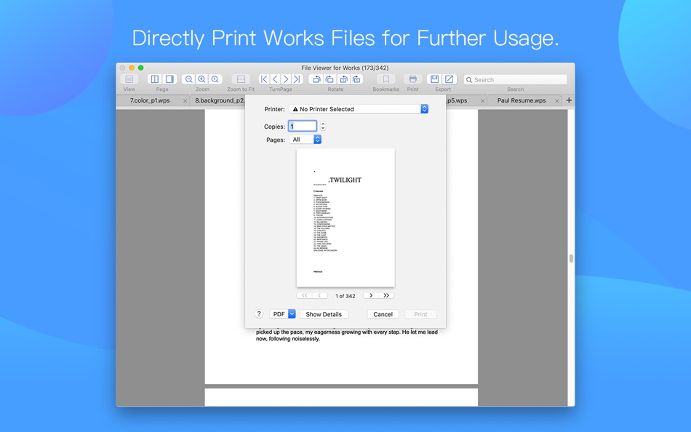The width and height of the screenshot is (691, 432).
Task: Click the Show Details button
Action: tap(324, 314)
